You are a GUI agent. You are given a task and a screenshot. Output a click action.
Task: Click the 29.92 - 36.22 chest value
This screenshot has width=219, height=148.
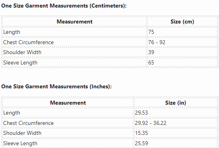[x=151, y=123]
